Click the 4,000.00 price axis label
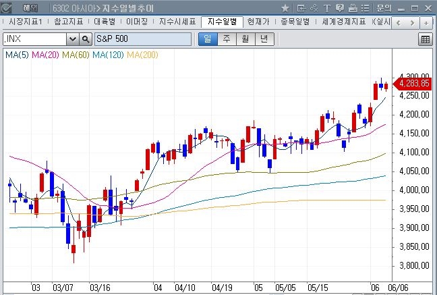This screenshot has width=437, height=295. click(414, 190)
